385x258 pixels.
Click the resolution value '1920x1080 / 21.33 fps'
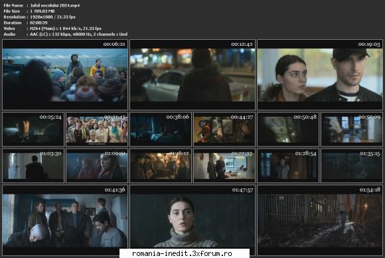click(x=52, y=17)
